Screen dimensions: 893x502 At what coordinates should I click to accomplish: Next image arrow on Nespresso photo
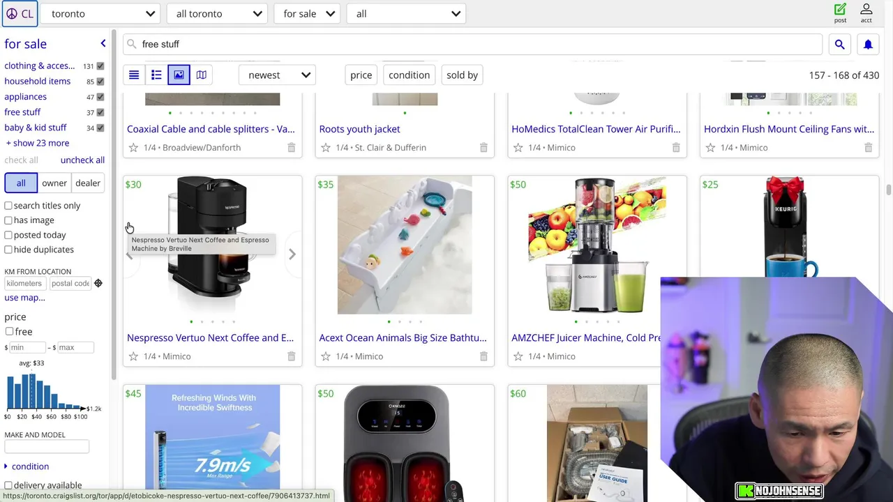pyautogui.click(x=292, y=254)
